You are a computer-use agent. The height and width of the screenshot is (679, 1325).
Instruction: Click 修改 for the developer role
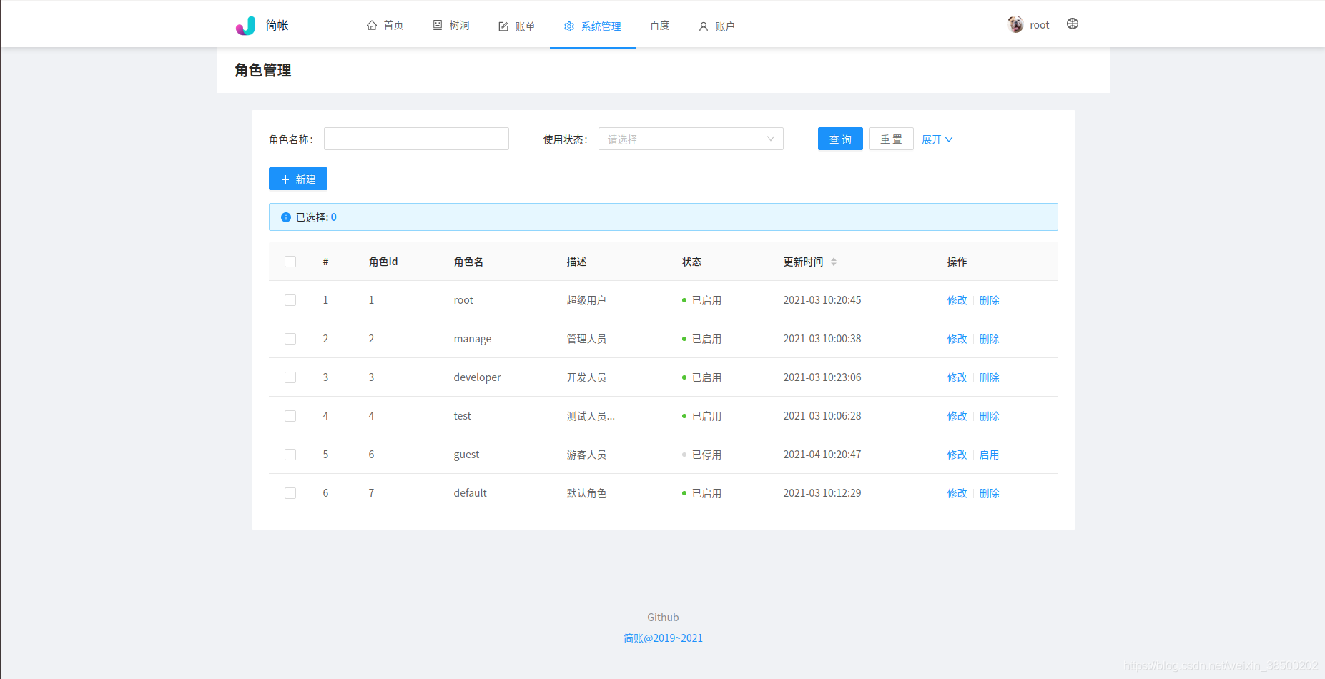(957, 377)
